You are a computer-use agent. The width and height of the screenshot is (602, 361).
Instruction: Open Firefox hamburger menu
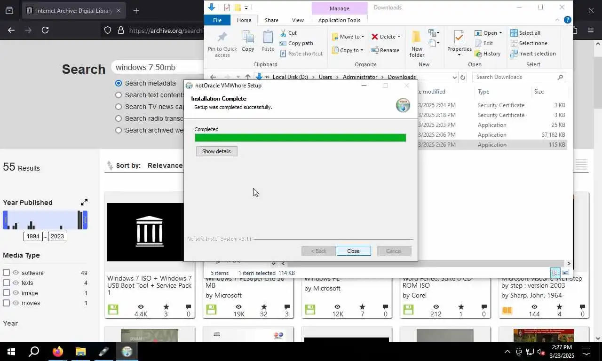tap(591, 30)
